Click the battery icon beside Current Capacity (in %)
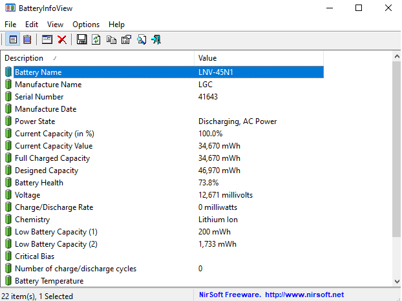The height and width of the screenshot is (301, 402). point(8,134)
